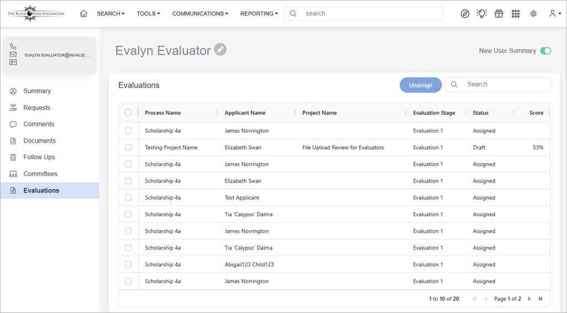
Task: Check the last James Norrington row checkbox
Action: point(128,281)
